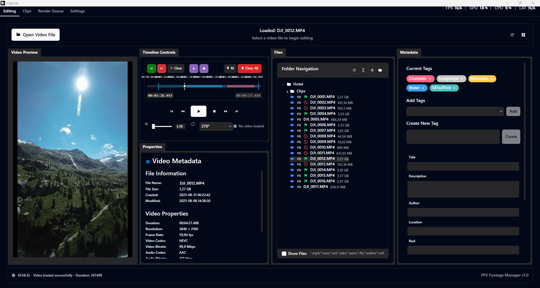Screen dimensions: 540x288
Task: Click the refresh icon in Folder Navigation
Action: click(354, 70)
